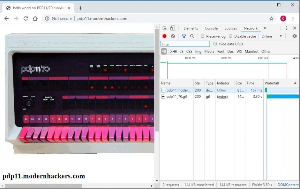This screenshot has width=300, height=189.
Task: Sort by the Time column header
Action: tap(254, 83)
